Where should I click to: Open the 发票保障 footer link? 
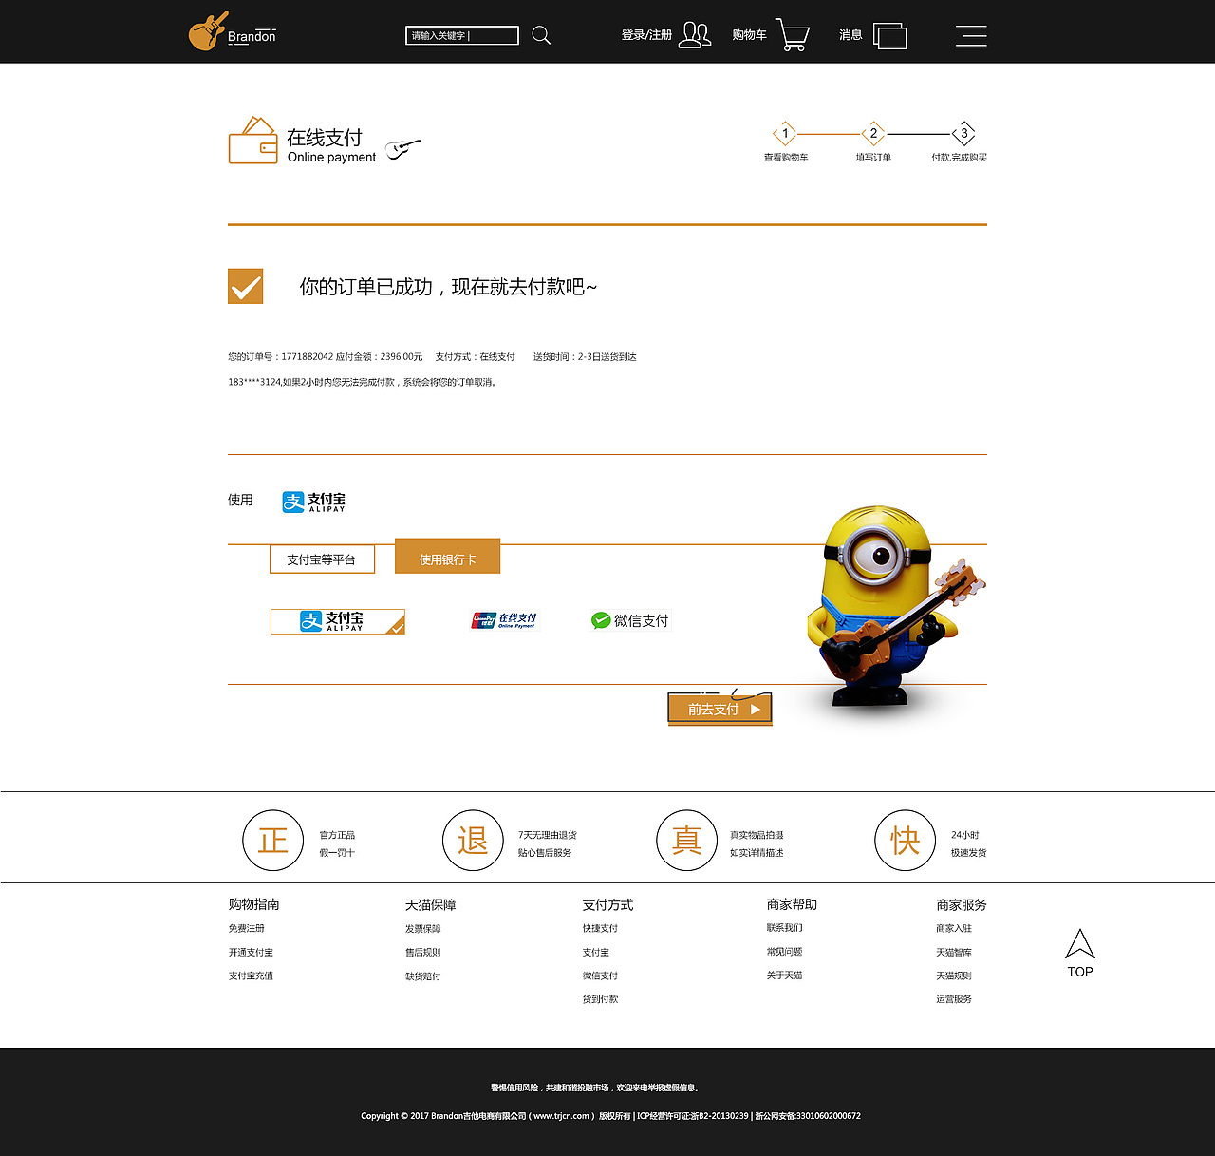pos(423,928)
